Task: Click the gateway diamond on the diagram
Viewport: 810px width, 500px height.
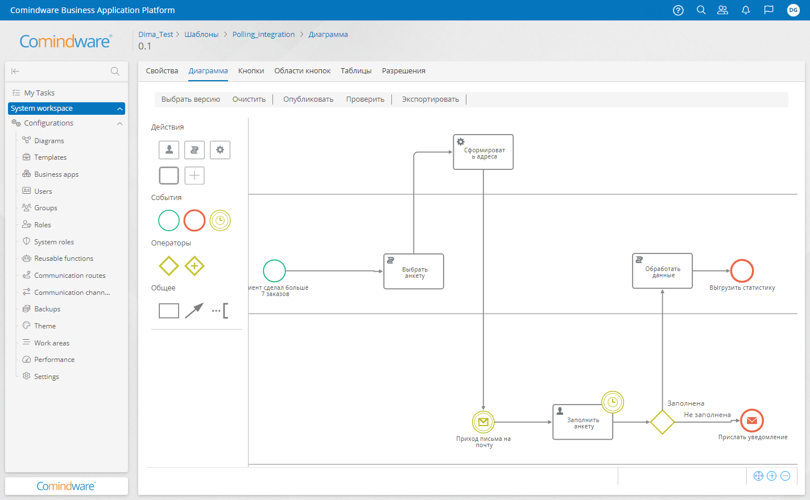Action: coord(663,422)
